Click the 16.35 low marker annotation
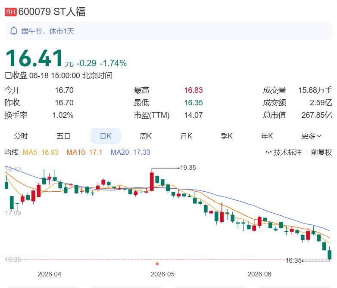Viewport: 337px width, 288px height. 293,260
